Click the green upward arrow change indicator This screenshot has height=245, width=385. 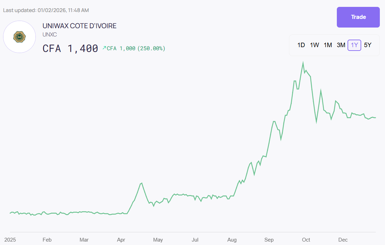[104, 48]
